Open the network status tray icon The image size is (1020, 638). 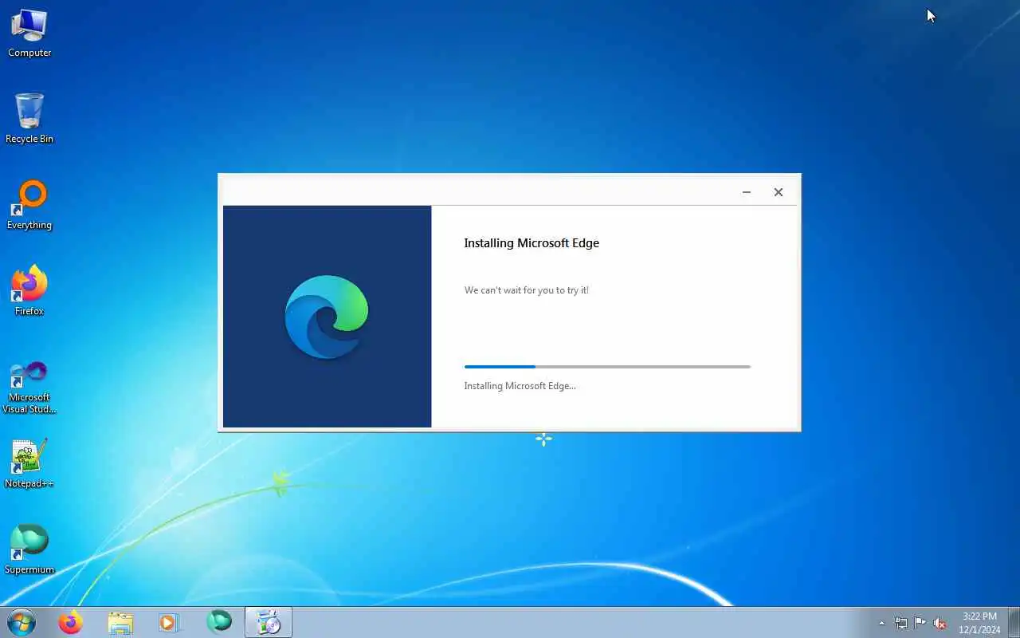click(x=900, y=623)
